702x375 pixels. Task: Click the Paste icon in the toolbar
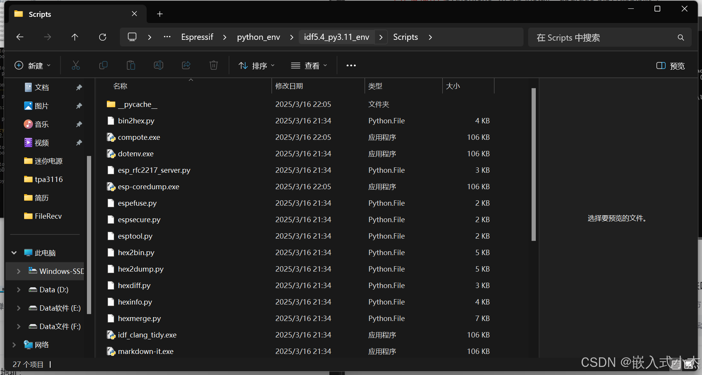coord(131,65)
